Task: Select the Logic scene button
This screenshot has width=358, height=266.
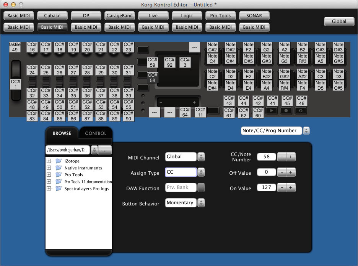Action: [x=187, y=16]
